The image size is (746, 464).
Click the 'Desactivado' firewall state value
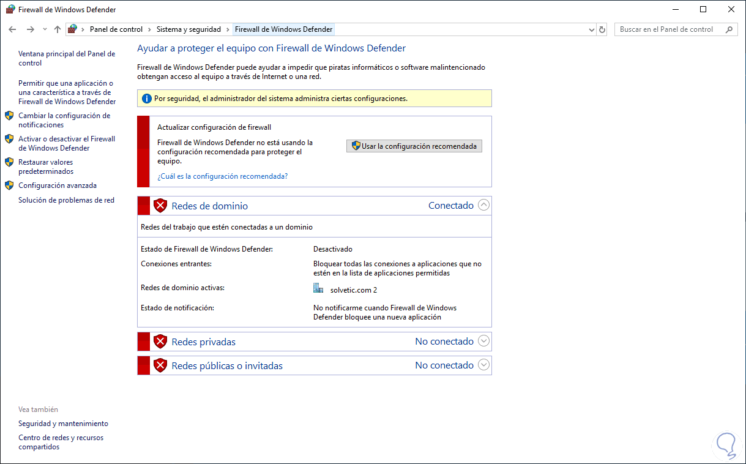pyautogui.click(x=333, y=249)
